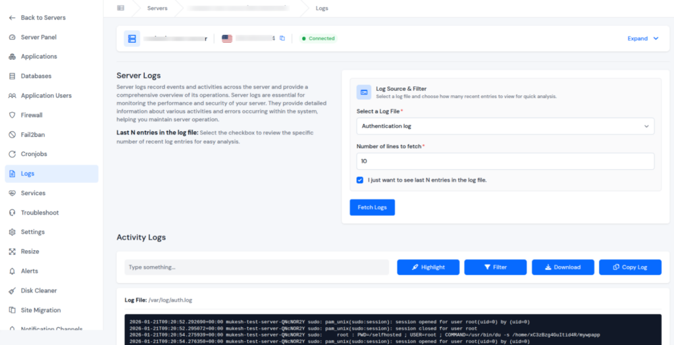Click the Firewall shield icon

tap(12, 115)
